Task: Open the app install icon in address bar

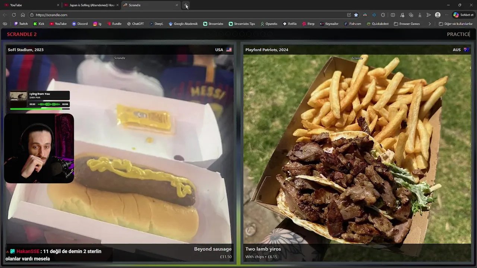Action: click(x=349, y=15)
